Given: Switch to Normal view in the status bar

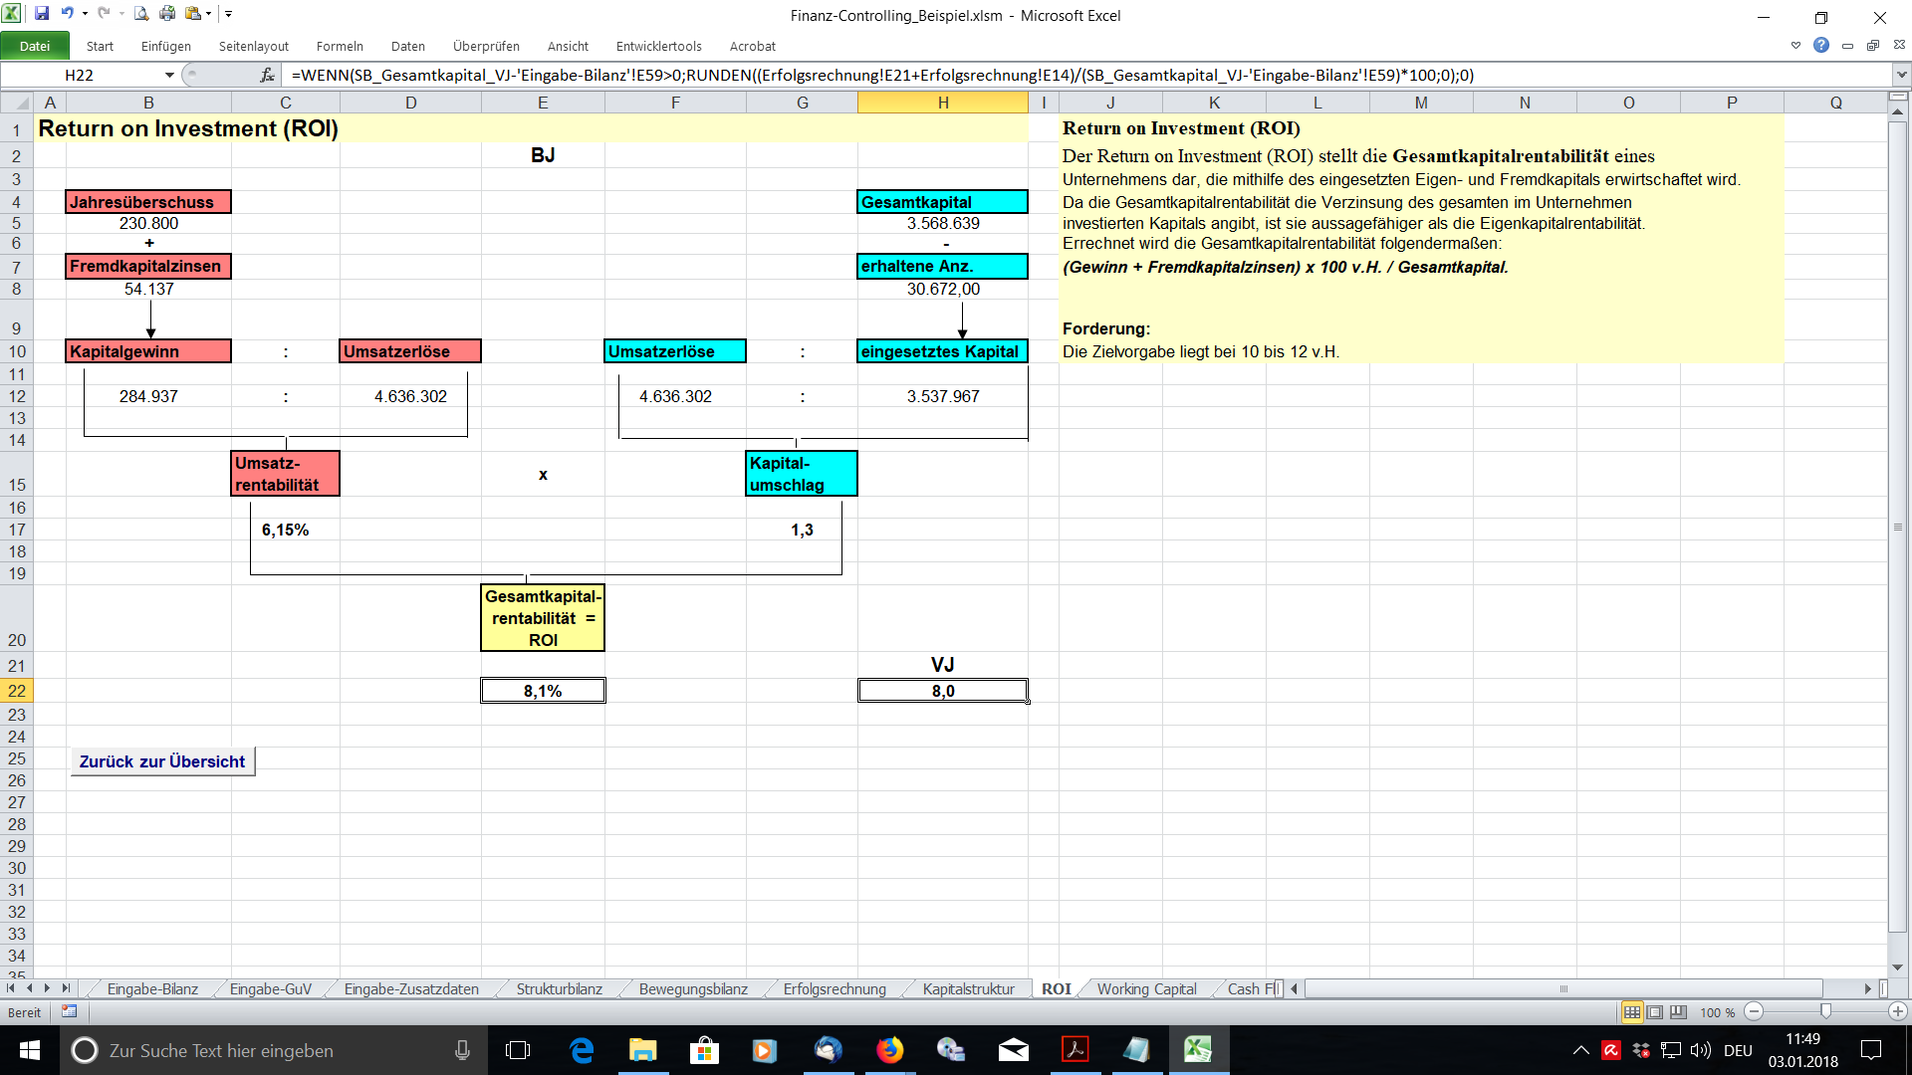Looking at the screenshot, I should tap(1632, 1012).
